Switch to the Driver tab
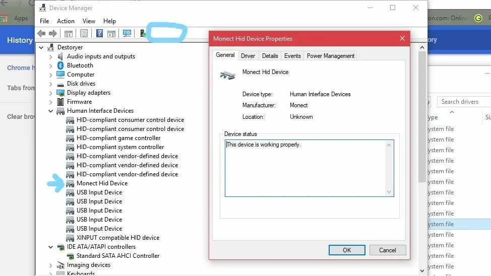This screenshot has height=276, width=491. coord(248,56)
